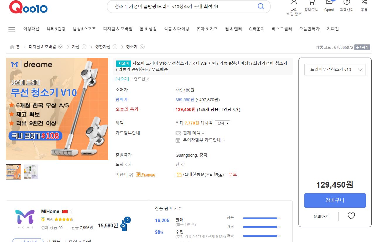Open 뷰티&건강 menu

pyautogui.click(x=56, y=29)
